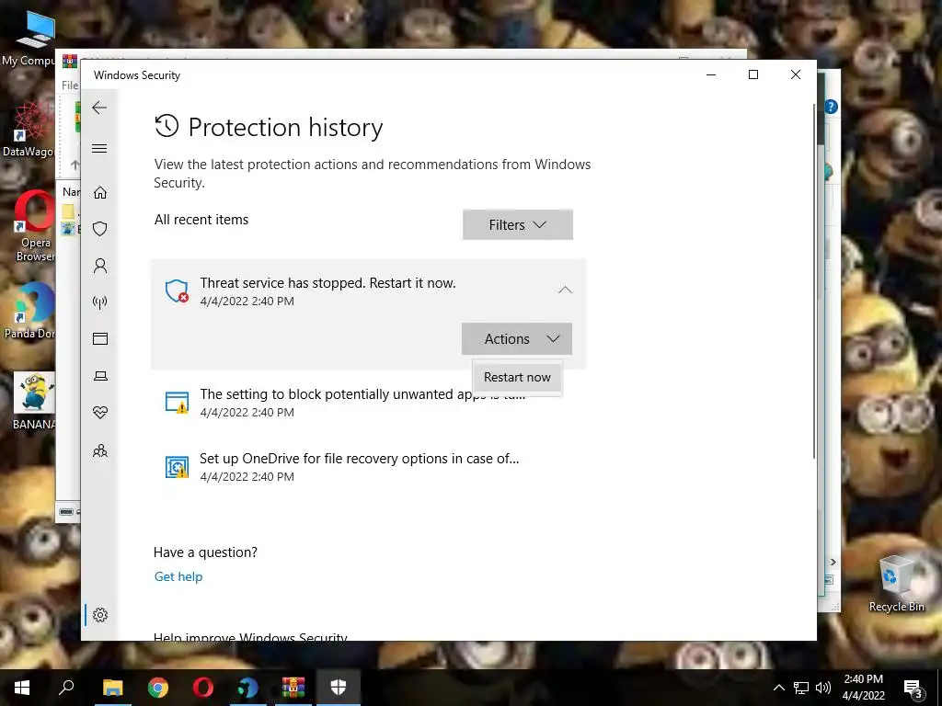Open File Explorer from taskbar
This screenshot has width=942, height=706.
pos(112,688)
